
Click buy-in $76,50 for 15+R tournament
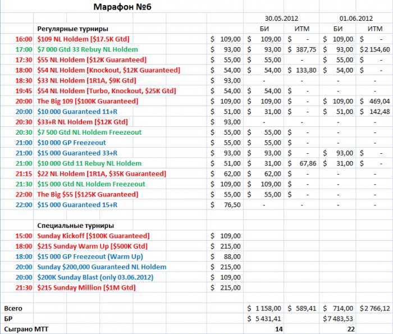tap(226, 205)
